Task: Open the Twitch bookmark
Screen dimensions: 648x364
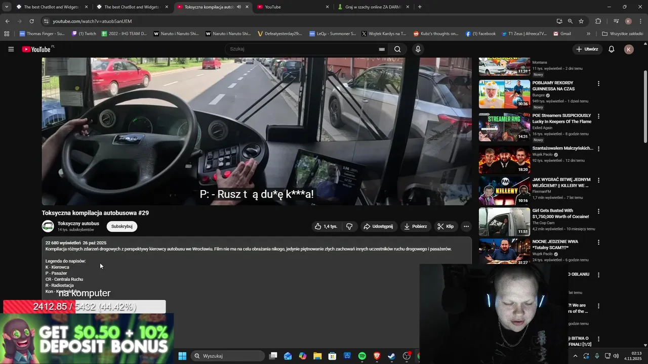Action: click(x=84, y=34)
